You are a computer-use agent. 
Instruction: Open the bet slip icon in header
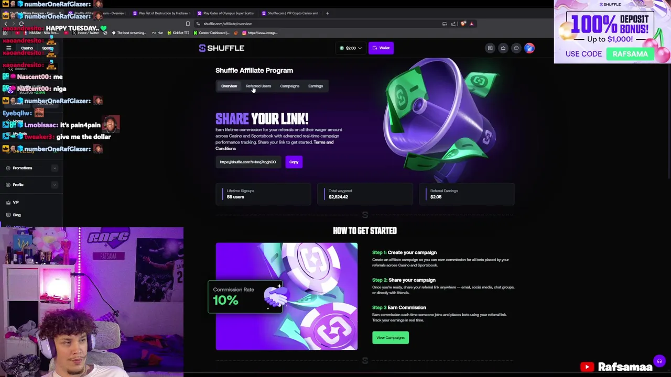pyautogui.click(x=490, y=48)
